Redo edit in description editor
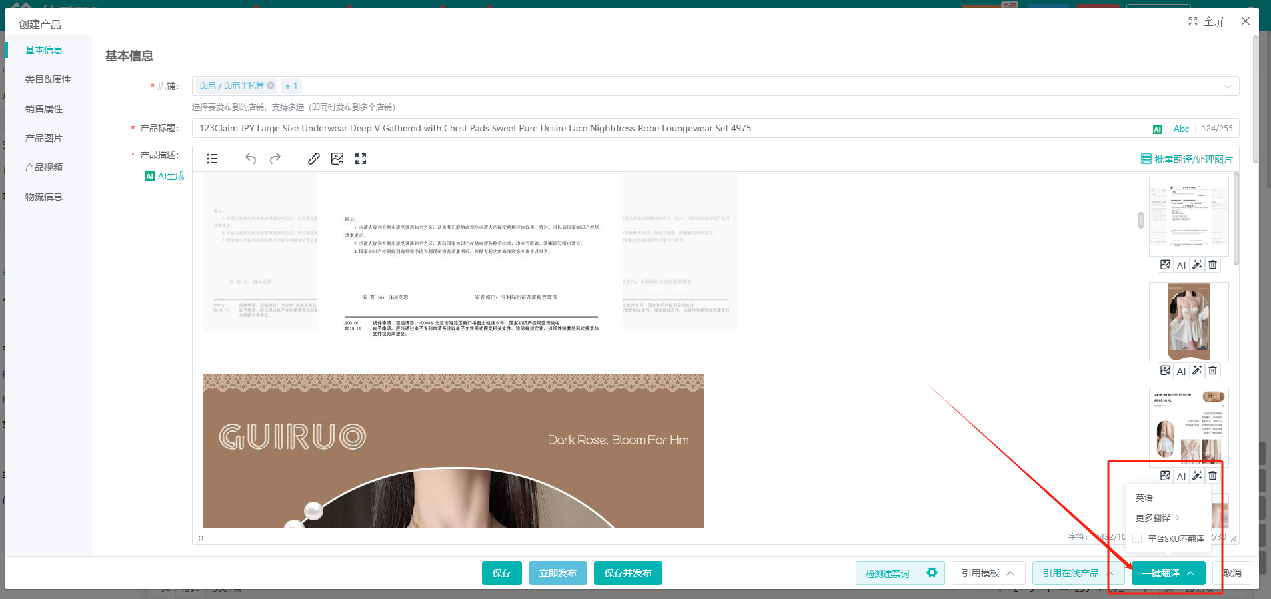The image size is (1271, 599). coord(275,159)
